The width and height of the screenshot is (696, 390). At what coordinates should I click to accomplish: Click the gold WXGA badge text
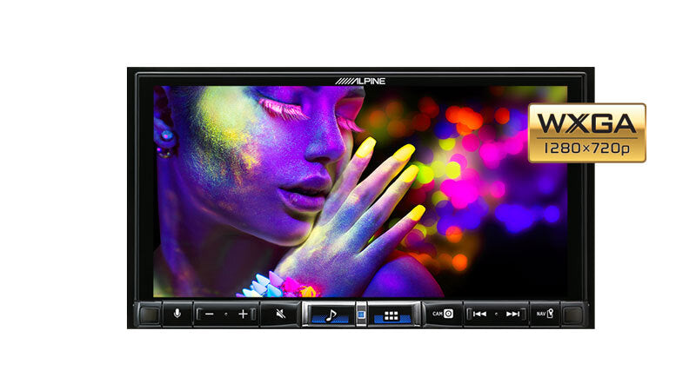point(587,122)
